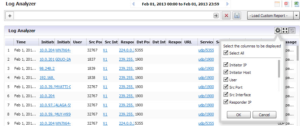Open udp/1900 service link in row 2
This screenshot has width=300, height=126.
pyautogui.click(x=206, y=60)
